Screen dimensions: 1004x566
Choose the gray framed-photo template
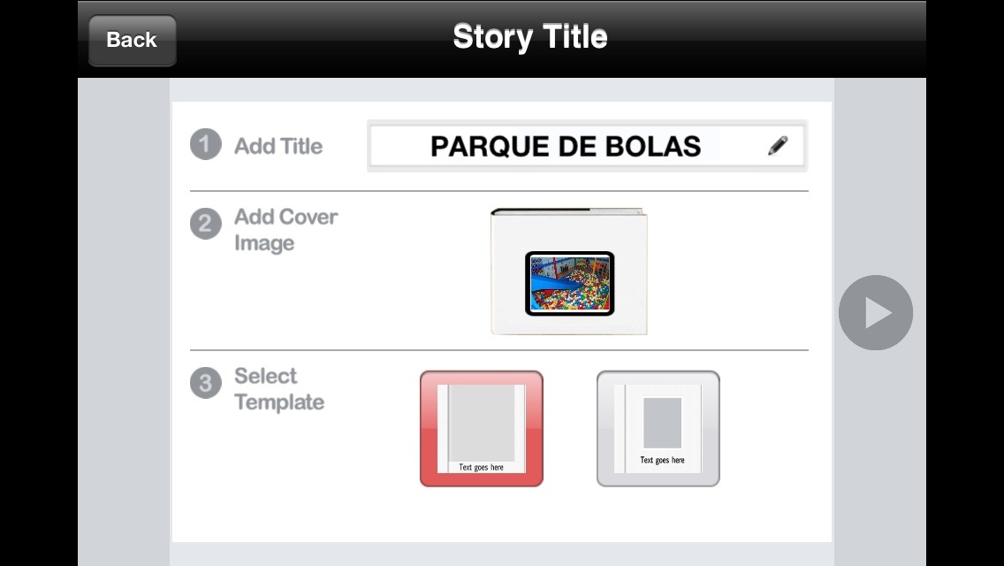(x=658, y=428)
